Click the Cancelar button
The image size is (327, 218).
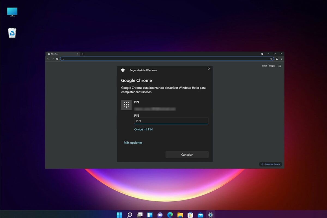pos(187,155)
